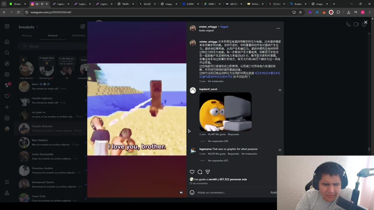Viewport: 374px width, 210px height.
Task: Go to Instagram Home in the sidebar
Action: tap(7, 42)
